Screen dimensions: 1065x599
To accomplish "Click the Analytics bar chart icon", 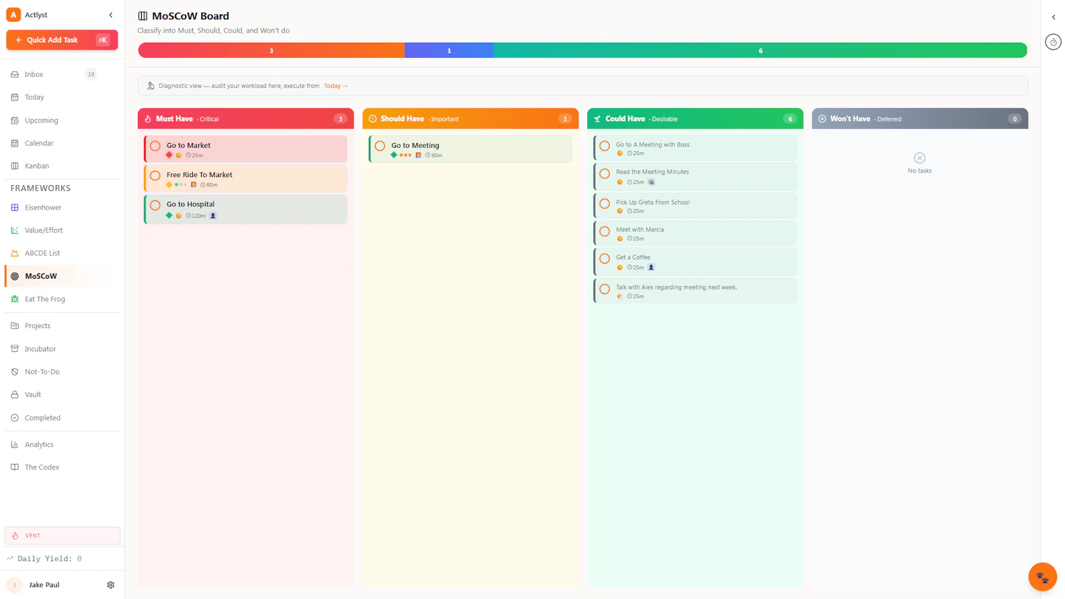I will (15, 445).
